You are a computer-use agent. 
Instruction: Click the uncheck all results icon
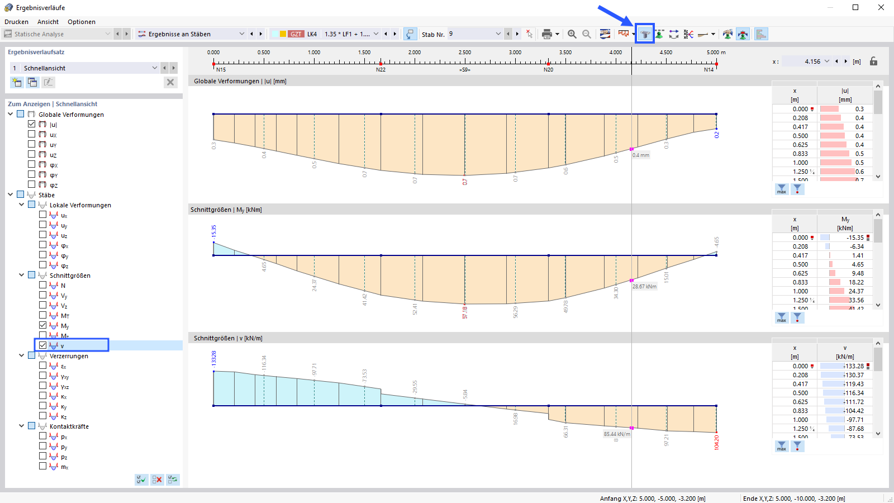(157, 480)
